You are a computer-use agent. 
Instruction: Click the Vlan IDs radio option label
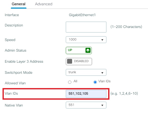(104, 81)
